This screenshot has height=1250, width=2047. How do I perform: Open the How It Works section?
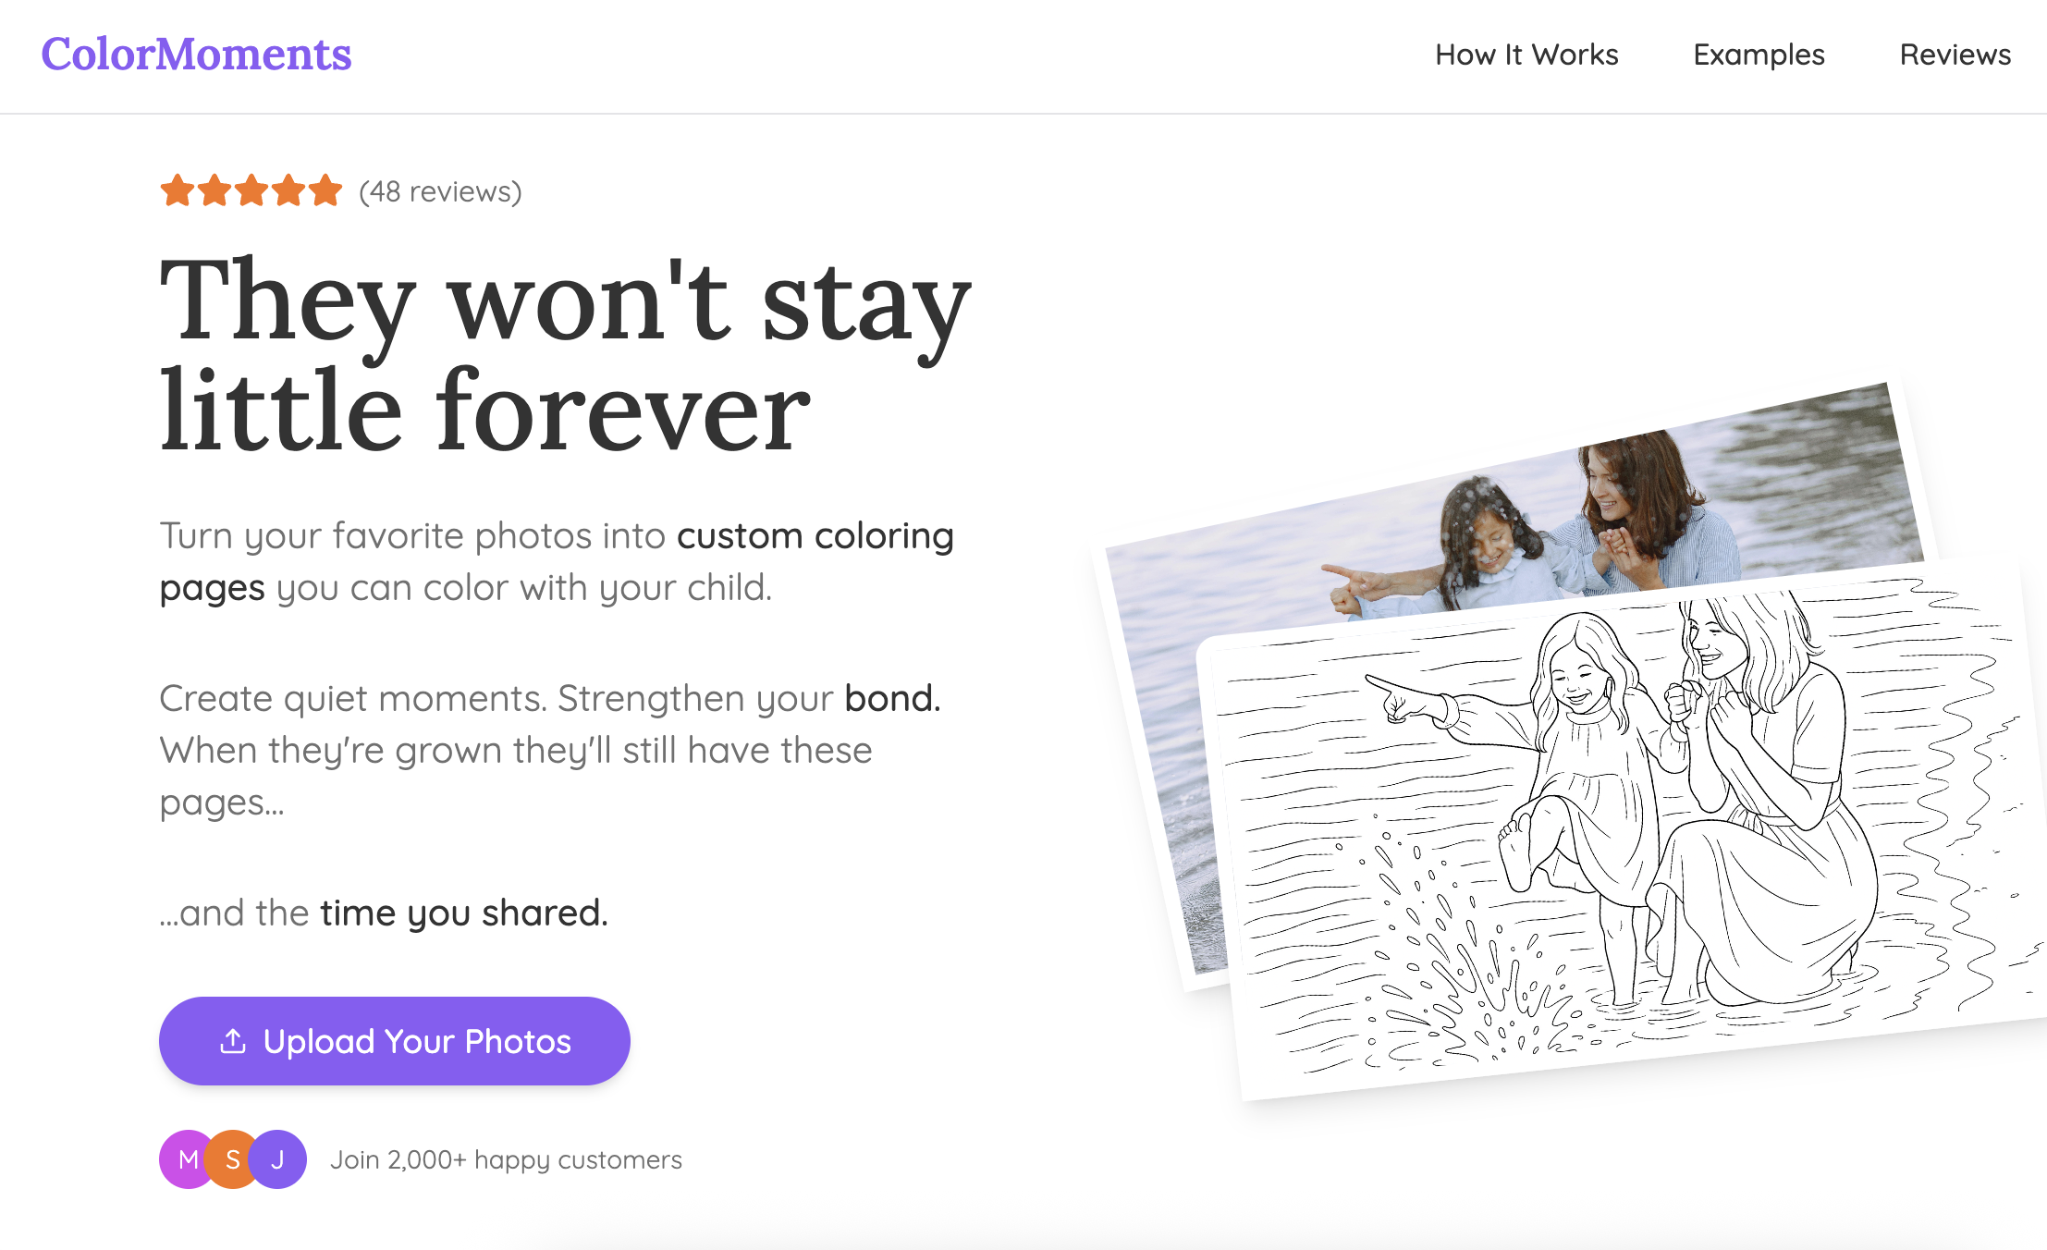click(1526, 55)
